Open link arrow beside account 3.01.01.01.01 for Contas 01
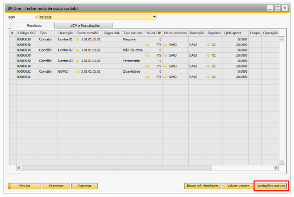The image size is (294, 197). [77, 39]
